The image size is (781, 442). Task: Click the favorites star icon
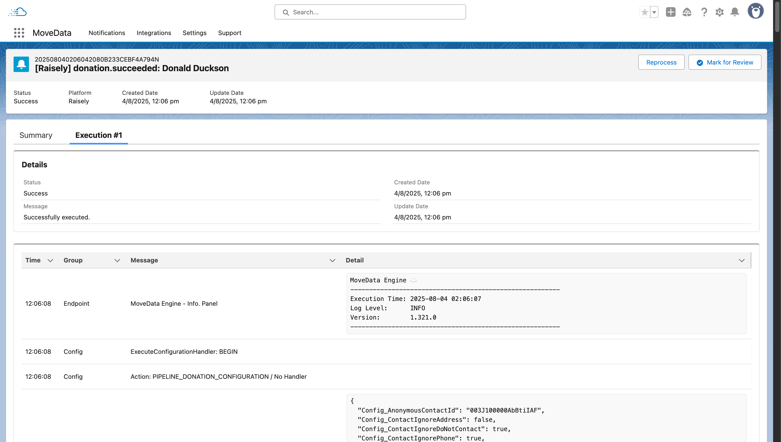644,12
